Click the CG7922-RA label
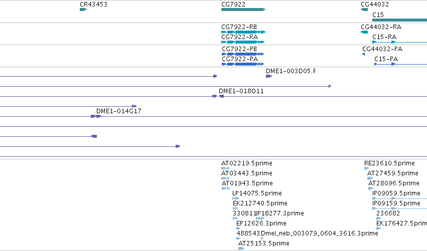The width and height of the screenshot is (427, 251). pyautogui.click(x=240, y=37)
